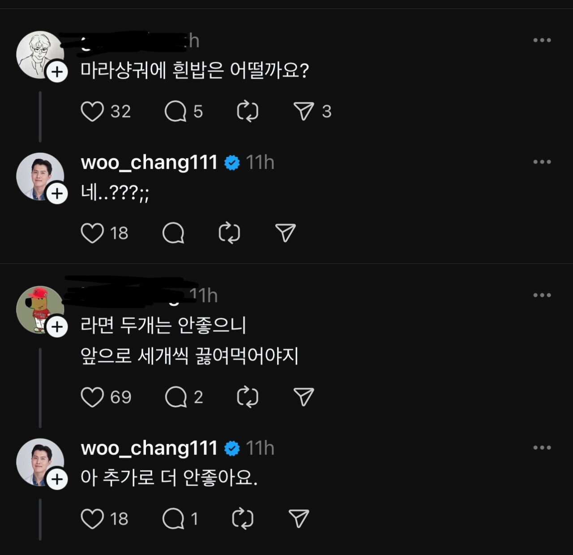Repost the 마라샹궈에 흰밥은 어떨까요 post
573x555 pixels.
click(248, 111)
